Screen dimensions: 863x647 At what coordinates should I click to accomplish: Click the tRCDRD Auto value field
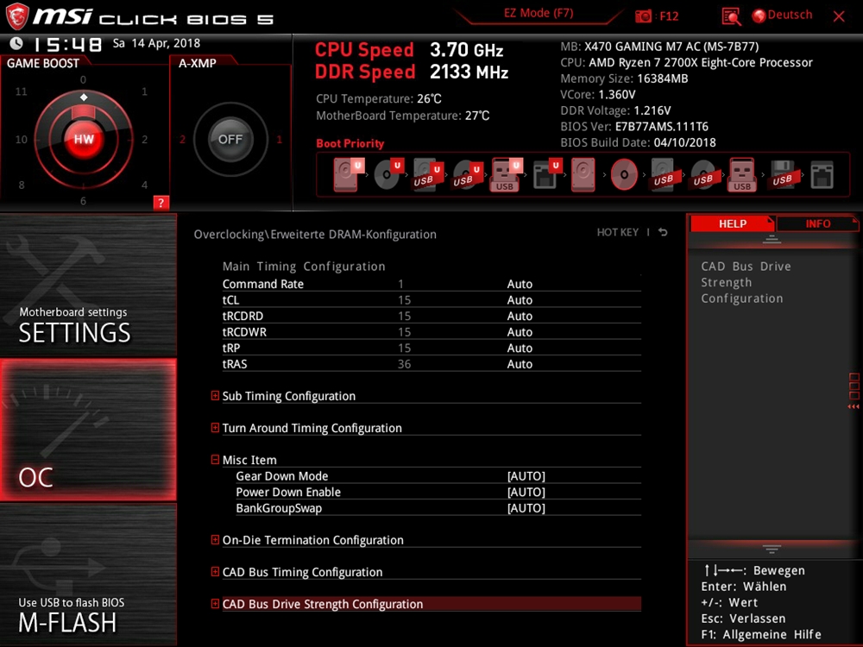520,317
